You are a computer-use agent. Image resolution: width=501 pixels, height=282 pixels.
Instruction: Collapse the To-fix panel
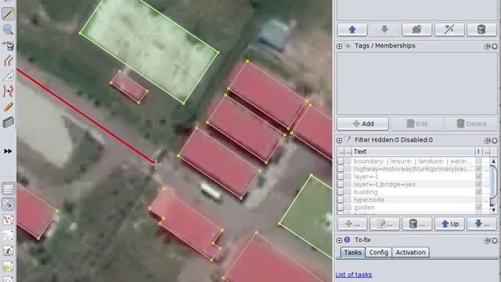click(339, 240)
